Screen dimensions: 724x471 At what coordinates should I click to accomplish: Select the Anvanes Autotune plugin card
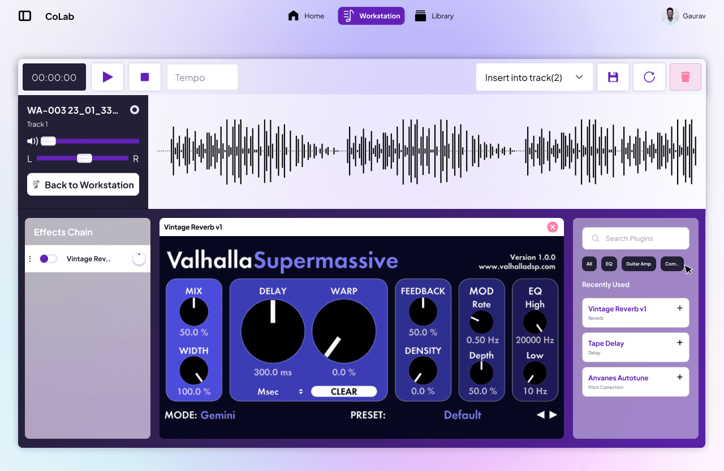coord(636,382)
